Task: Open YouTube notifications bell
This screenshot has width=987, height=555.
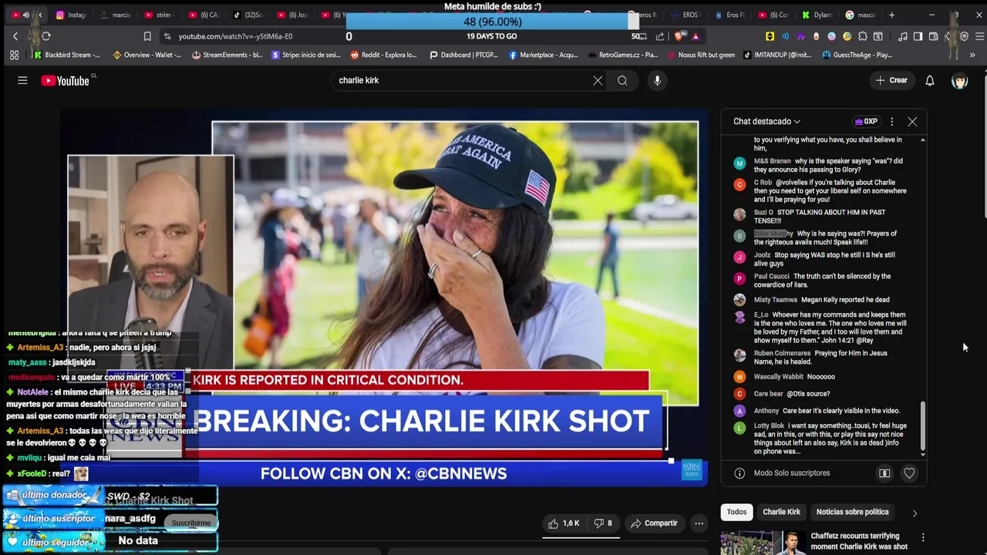Action: click(930, 80)
